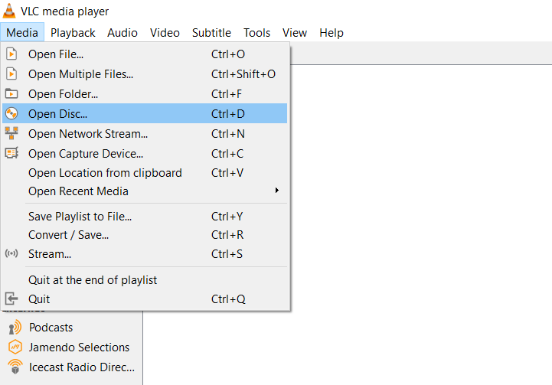Click the Stream broadcast icon

click(11, 254)
